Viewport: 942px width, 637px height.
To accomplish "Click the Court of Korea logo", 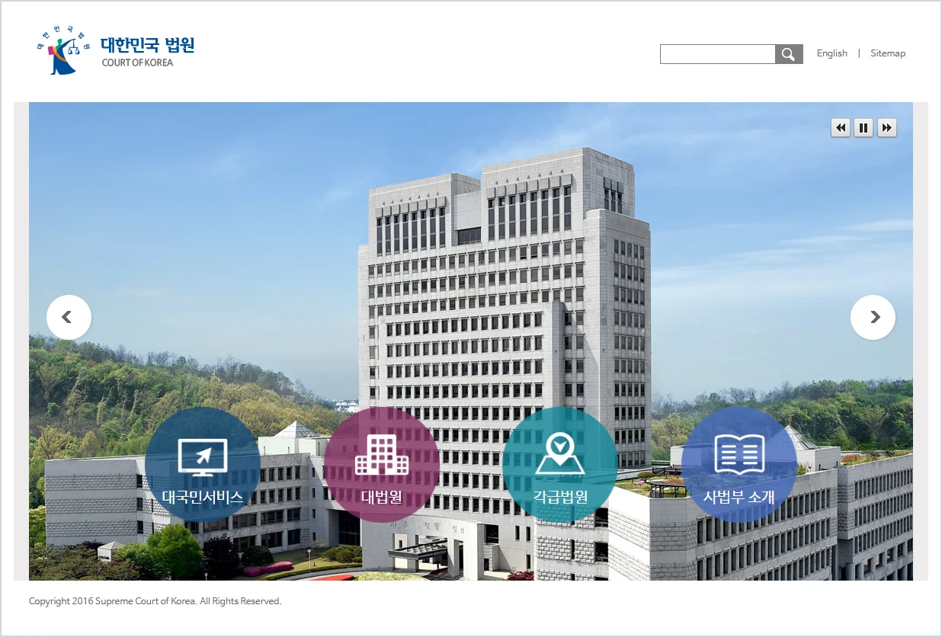I will pyautogui.click(x=116, y=50).
